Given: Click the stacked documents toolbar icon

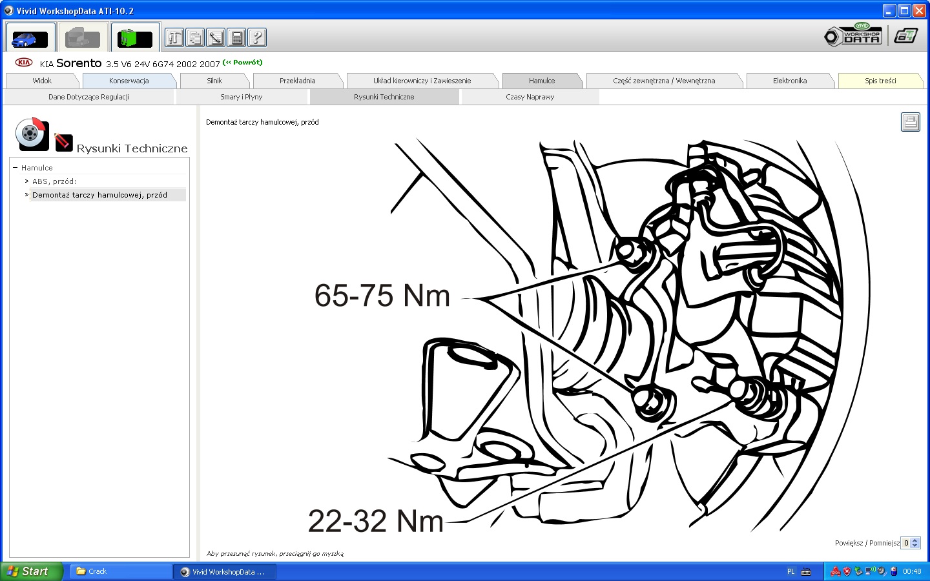Looking at the screenshot, I should [195, 38].
